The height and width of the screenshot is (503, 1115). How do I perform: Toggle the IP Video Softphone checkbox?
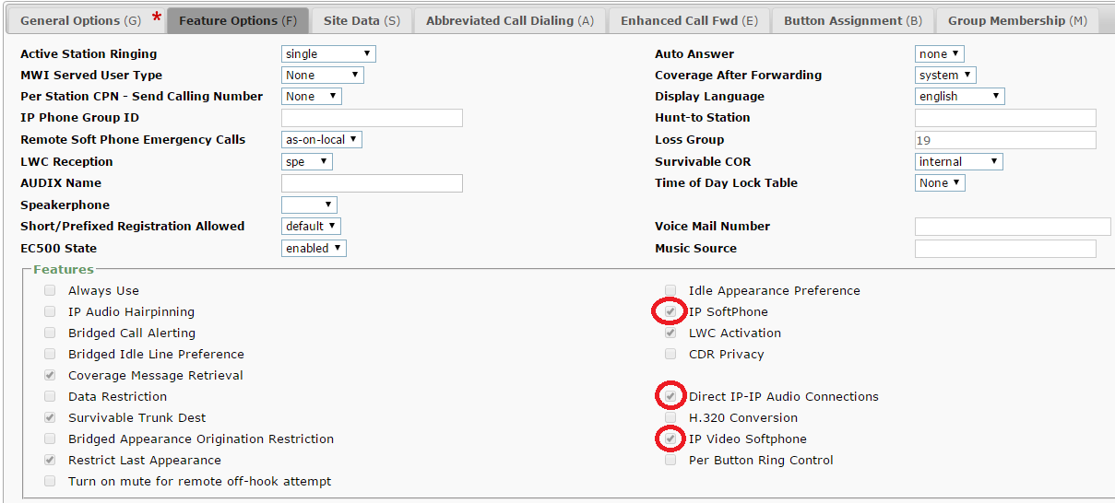(670, 439)
